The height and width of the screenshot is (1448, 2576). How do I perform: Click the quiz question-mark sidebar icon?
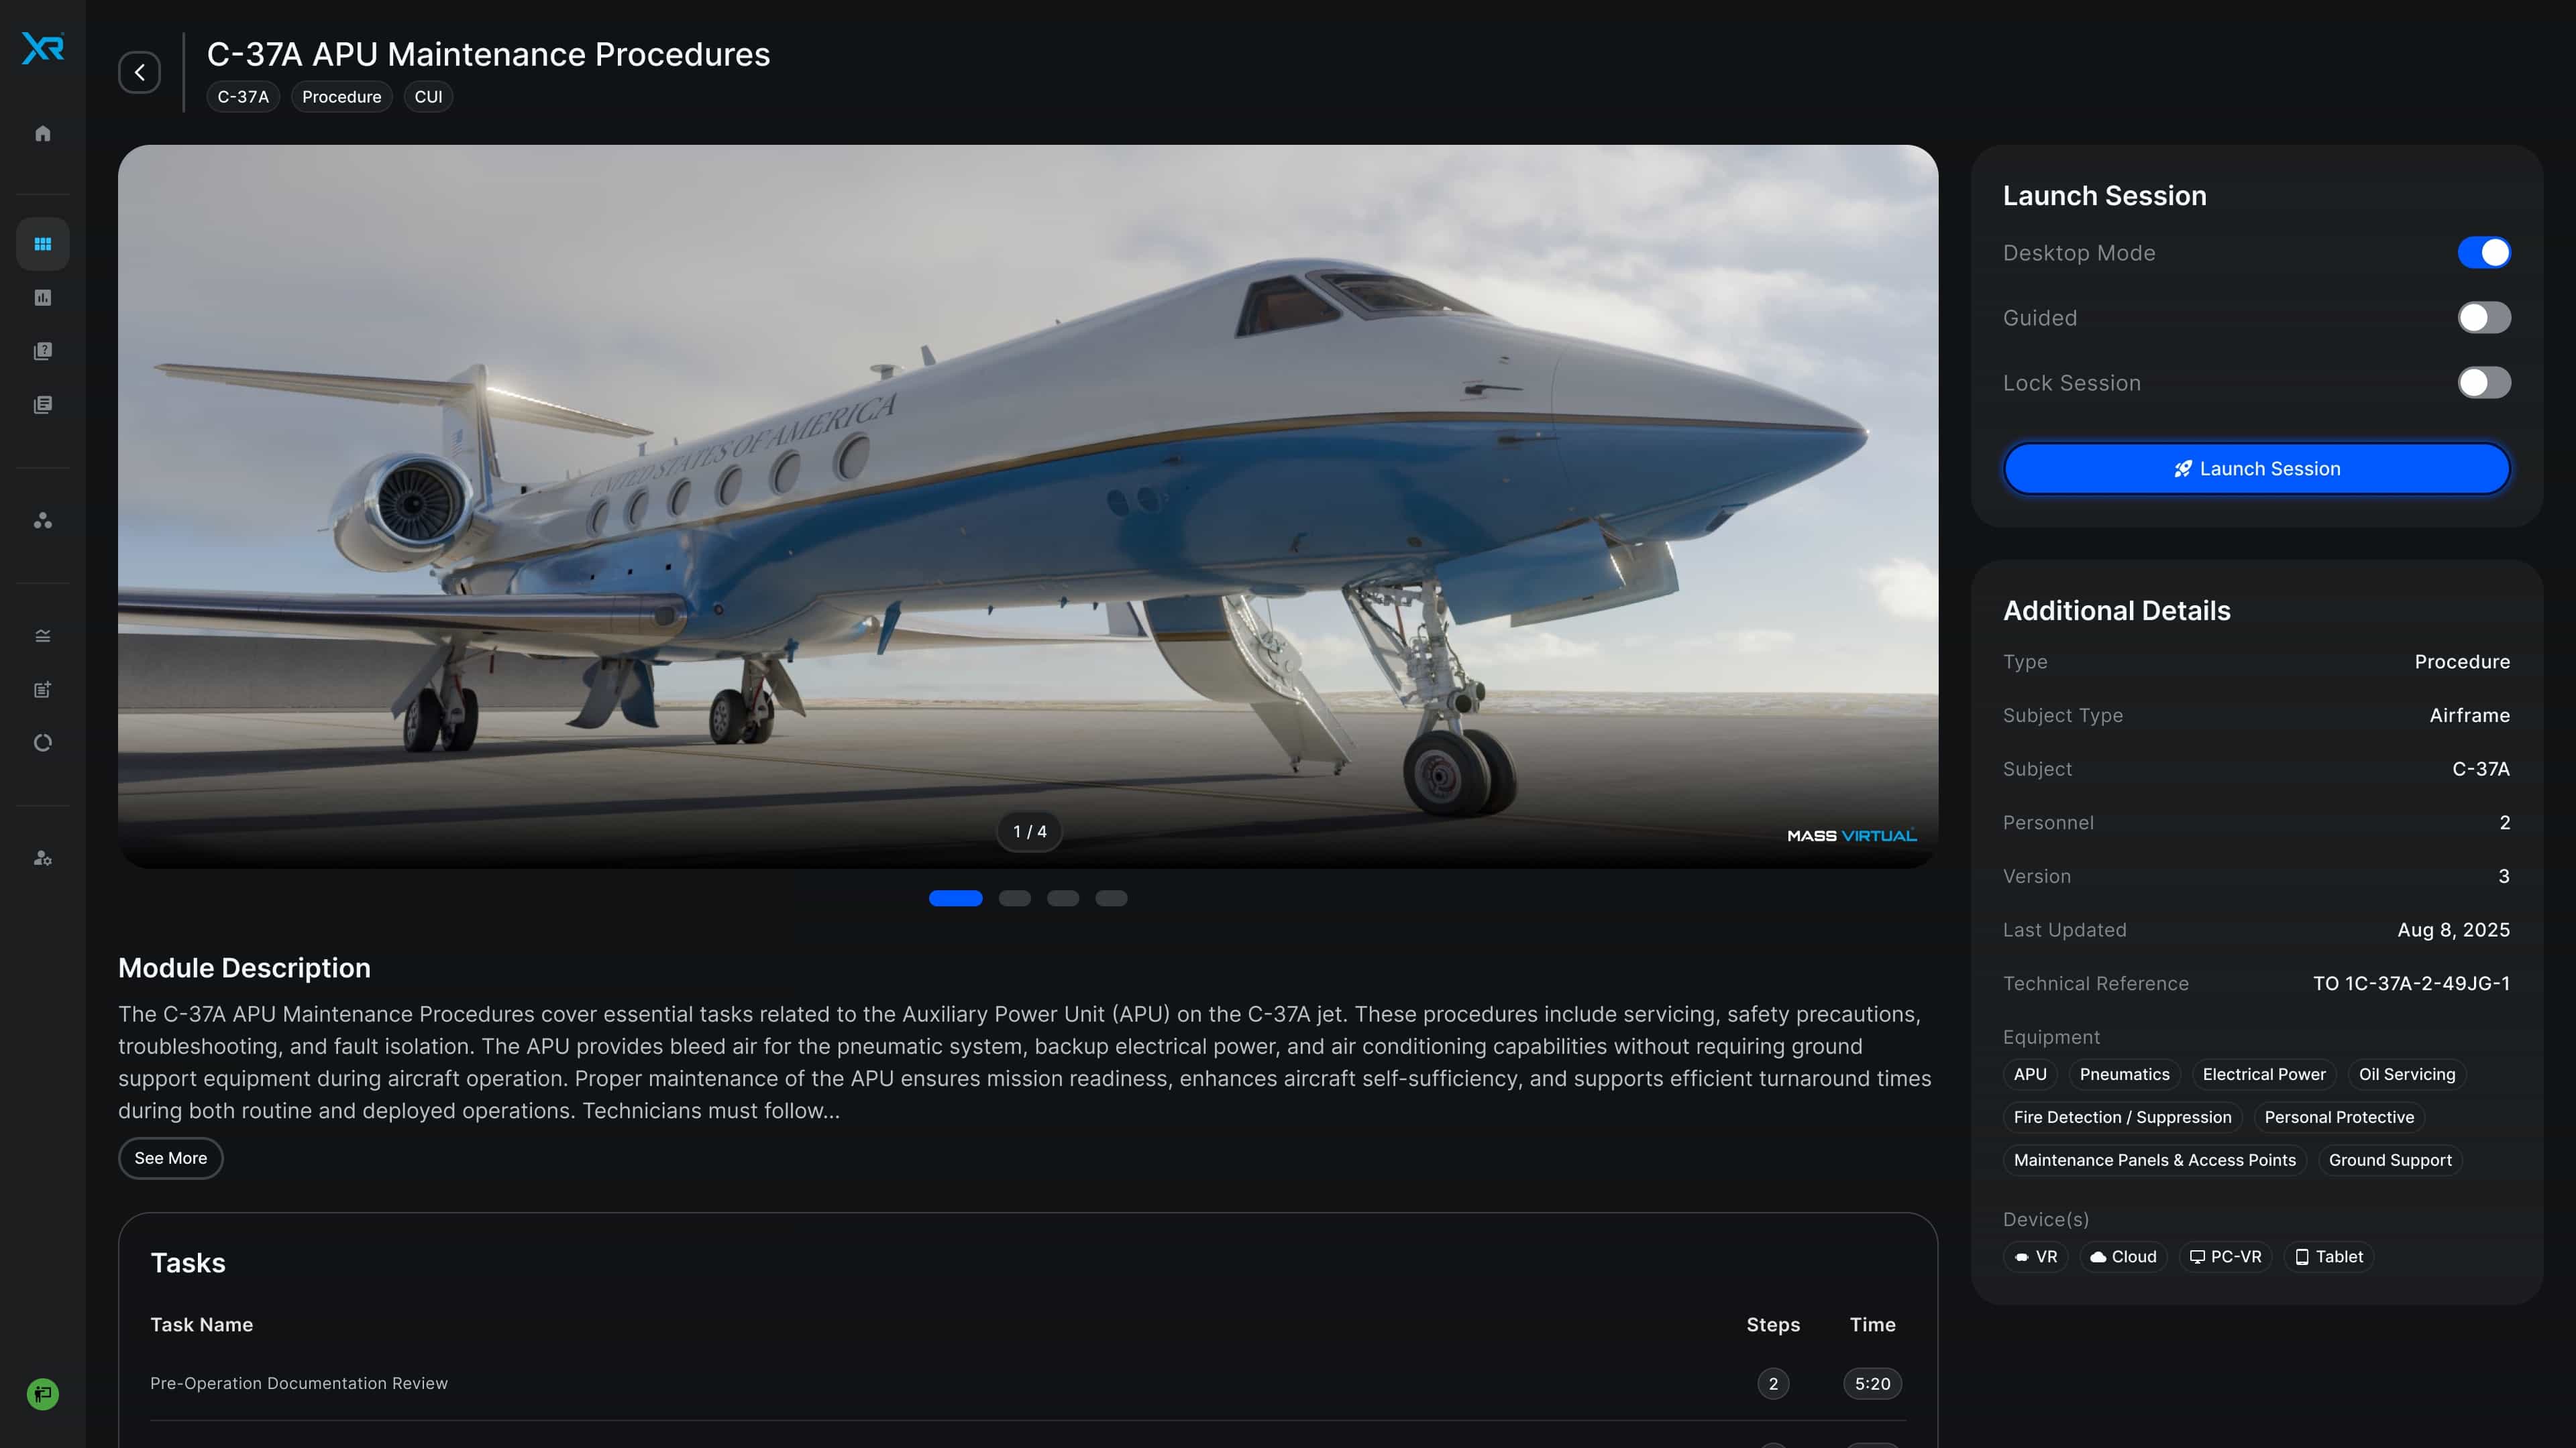pyautogui.click(x=43, y=352)
